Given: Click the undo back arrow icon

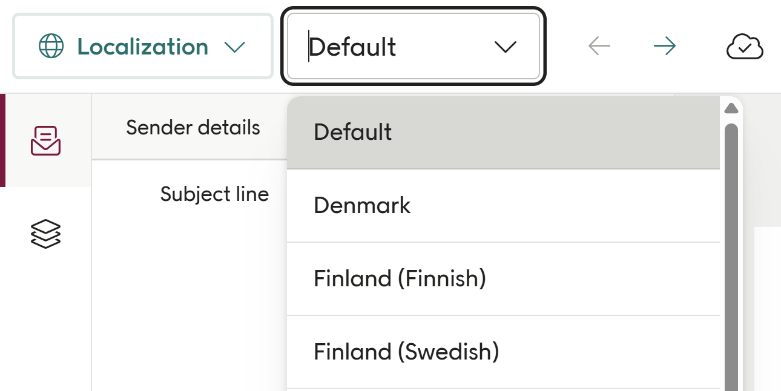Looking at the screenshot, I should [x=598, y=46].
